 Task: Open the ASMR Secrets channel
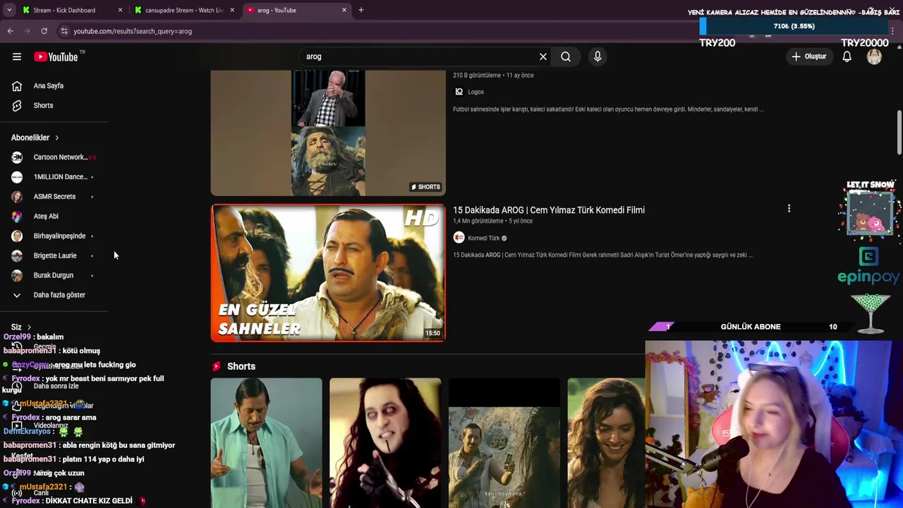pos(53,196)
